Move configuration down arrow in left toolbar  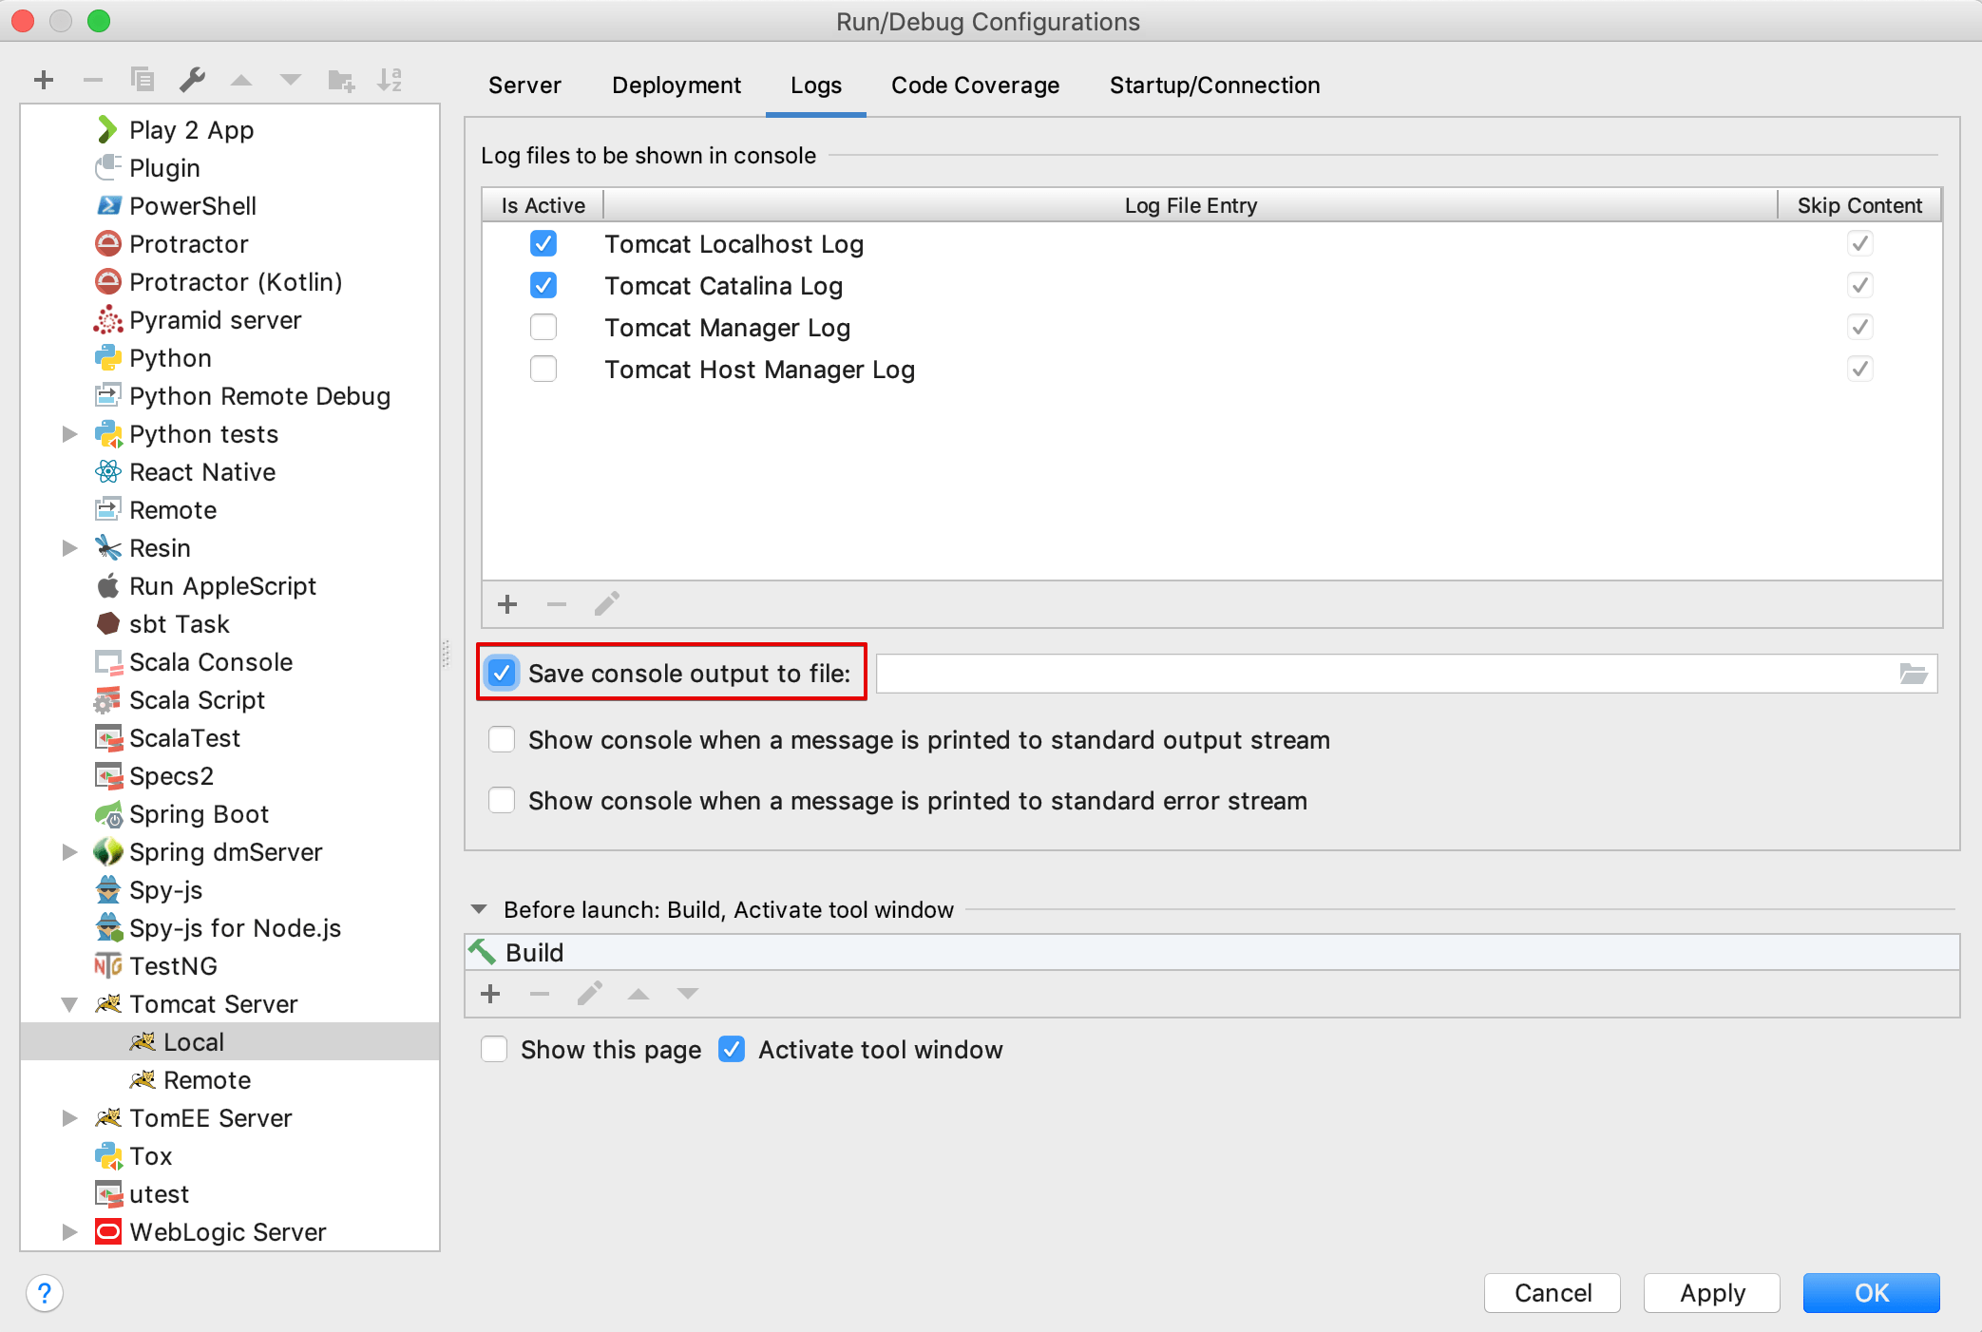(x=291, y=81)
